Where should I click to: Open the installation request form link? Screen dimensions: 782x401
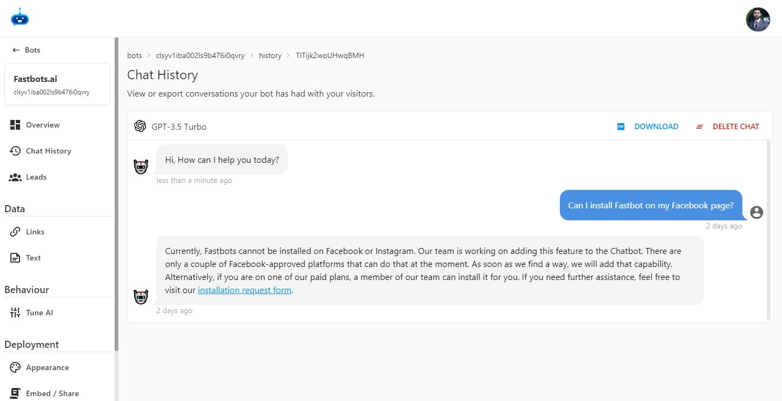245,290
